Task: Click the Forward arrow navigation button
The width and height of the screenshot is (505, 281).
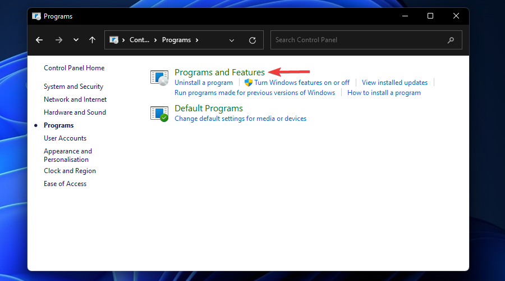Action: click(x=58, y=40)
